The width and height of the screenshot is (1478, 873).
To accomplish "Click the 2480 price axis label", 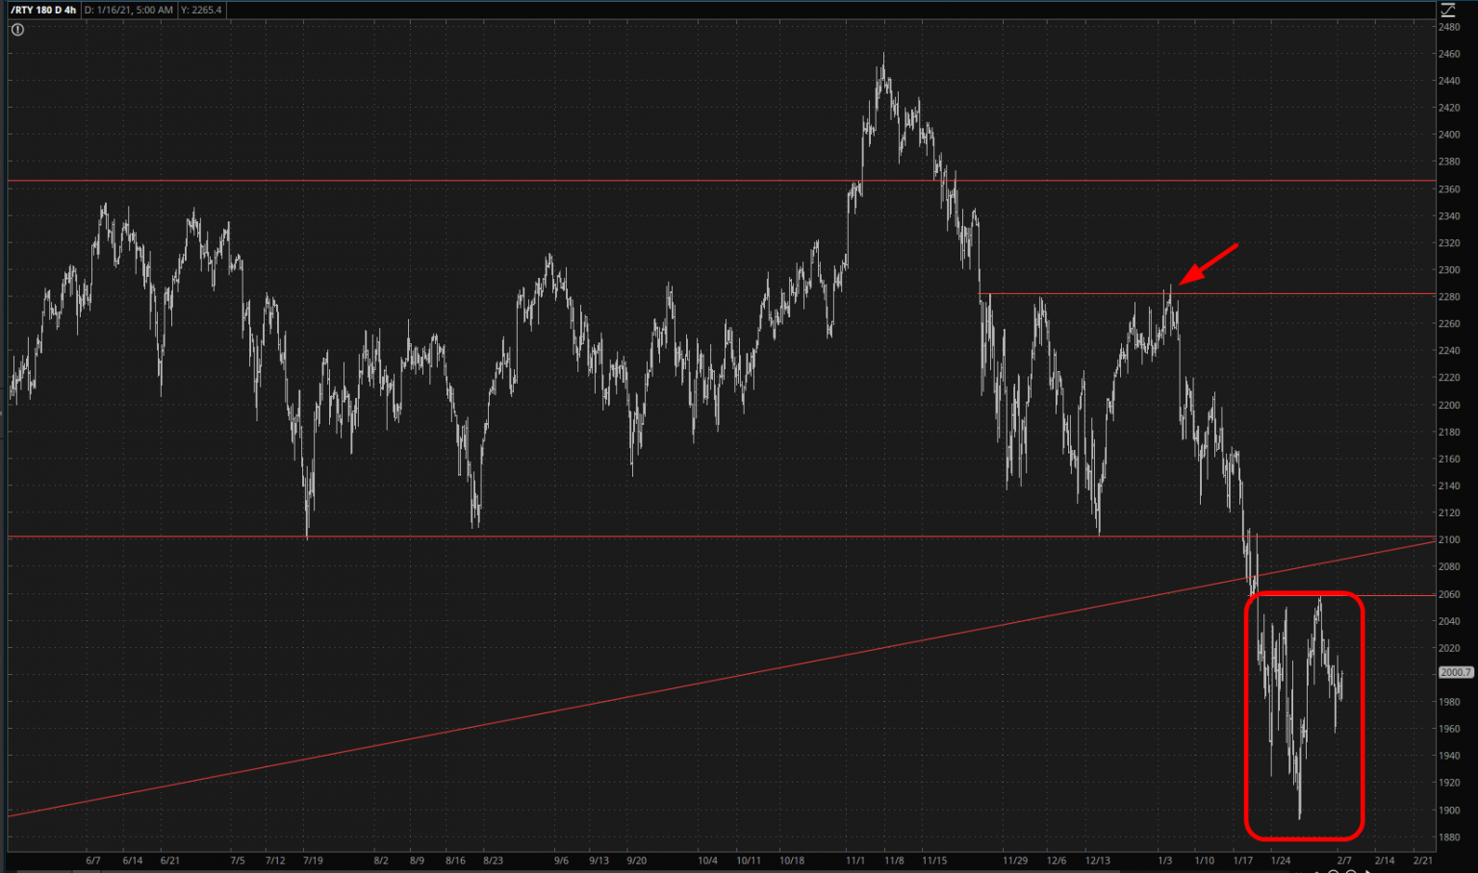I will (x=1449, y=27).
